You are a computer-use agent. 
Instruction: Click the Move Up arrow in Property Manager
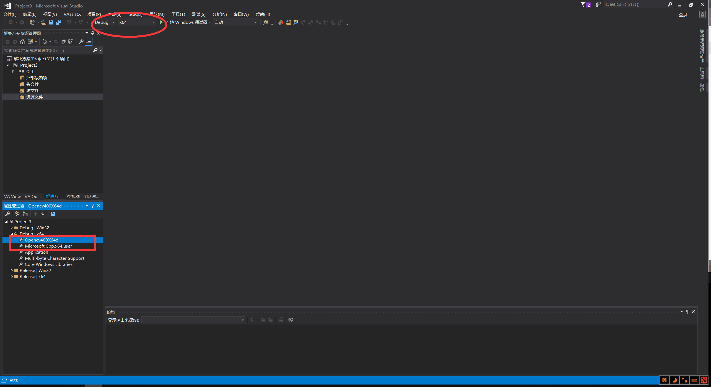coord(35,214)
